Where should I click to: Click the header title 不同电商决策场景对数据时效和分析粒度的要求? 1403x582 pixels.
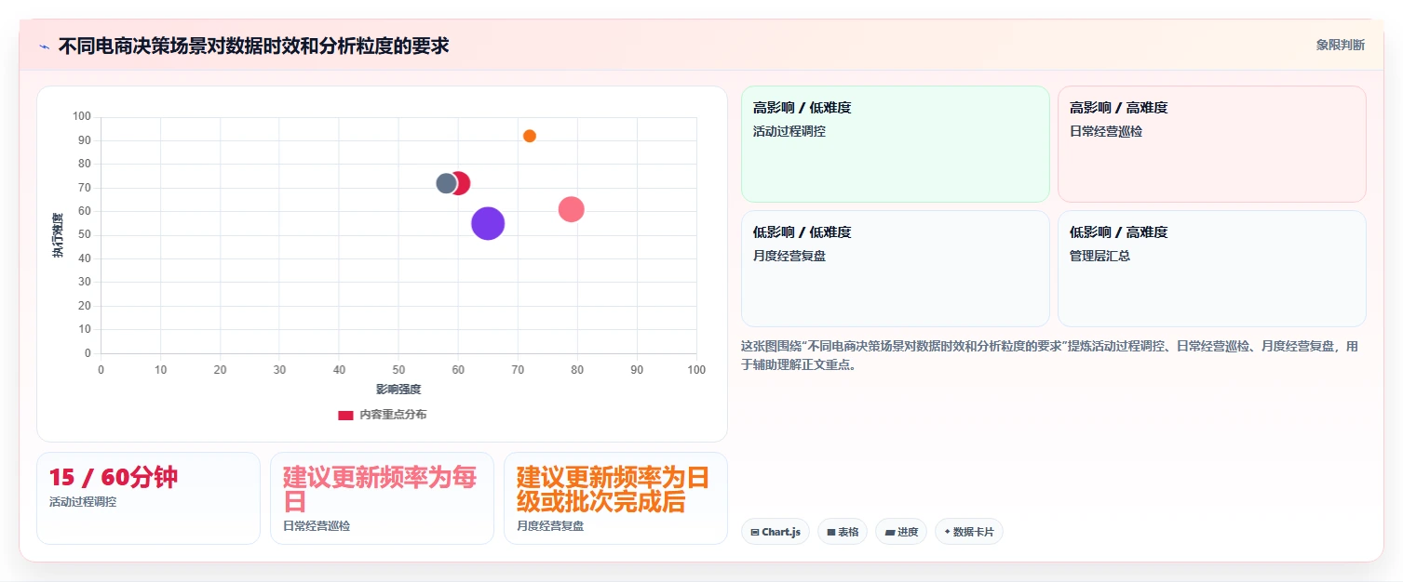click(253, 46)
